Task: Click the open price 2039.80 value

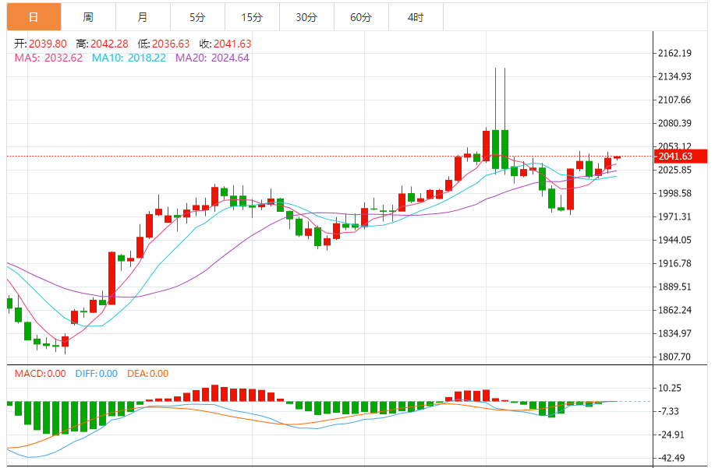Action: pyautogui.click(x=48, y=44)
